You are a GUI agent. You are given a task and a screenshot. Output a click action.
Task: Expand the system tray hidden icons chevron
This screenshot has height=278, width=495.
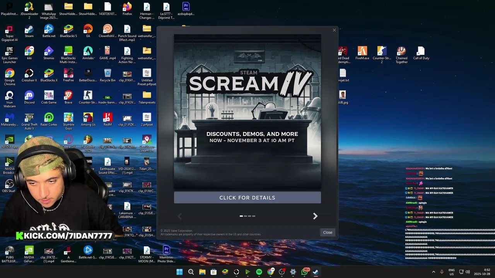point(434,272)
